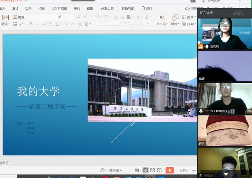Justify text alignment
The height and width of the screenshot is (178, 252).
click(117, 24)
